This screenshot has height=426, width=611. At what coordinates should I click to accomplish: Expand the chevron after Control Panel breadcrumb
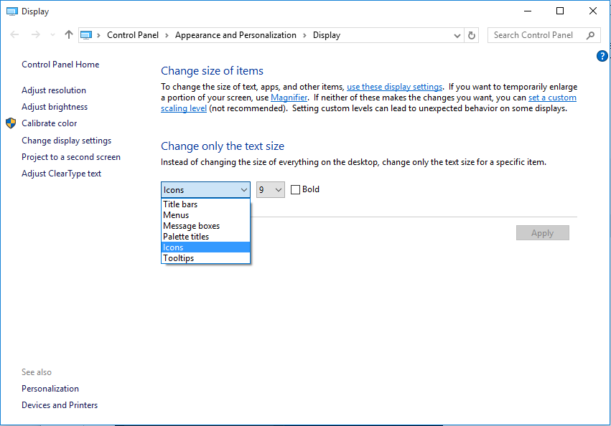click(x=167, y=35)
